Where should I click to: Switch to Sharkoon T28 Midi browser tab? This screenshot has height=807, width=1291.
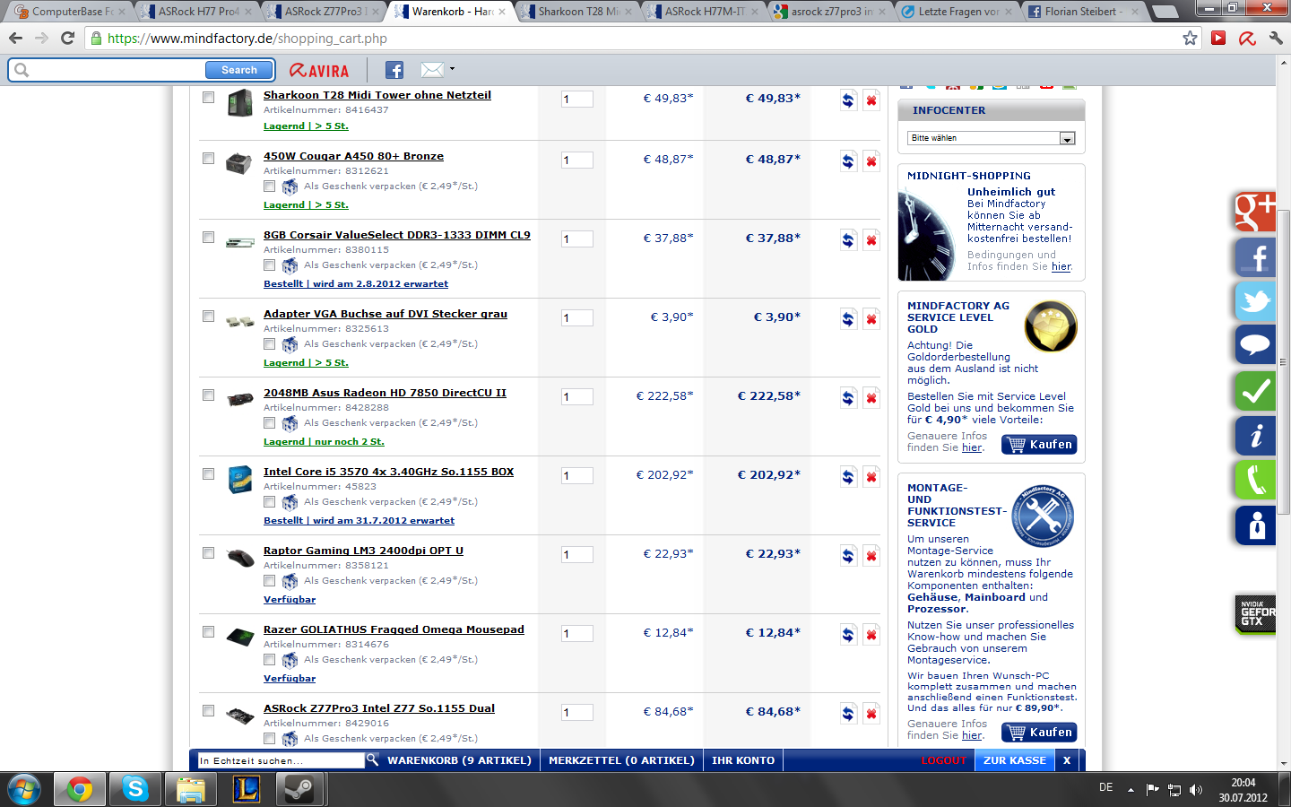point(576,12)
